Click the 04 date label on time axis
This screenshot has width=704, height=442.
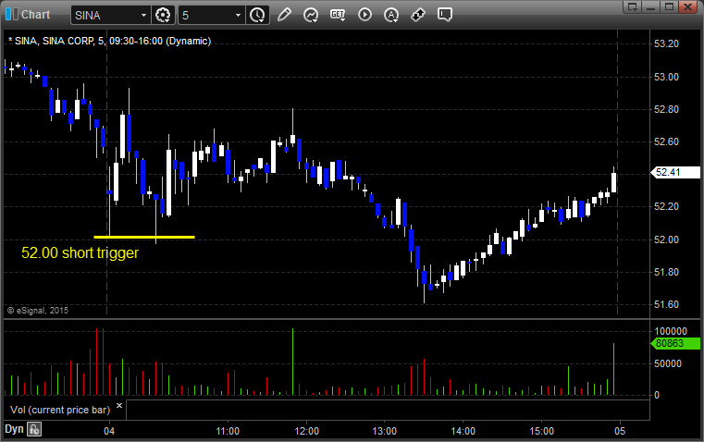(x=109, y=431)
